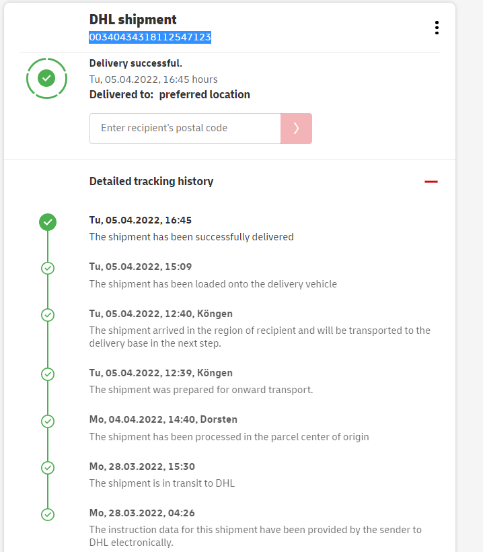Collapse detailed tracking history with red minus

coord(431,182)
